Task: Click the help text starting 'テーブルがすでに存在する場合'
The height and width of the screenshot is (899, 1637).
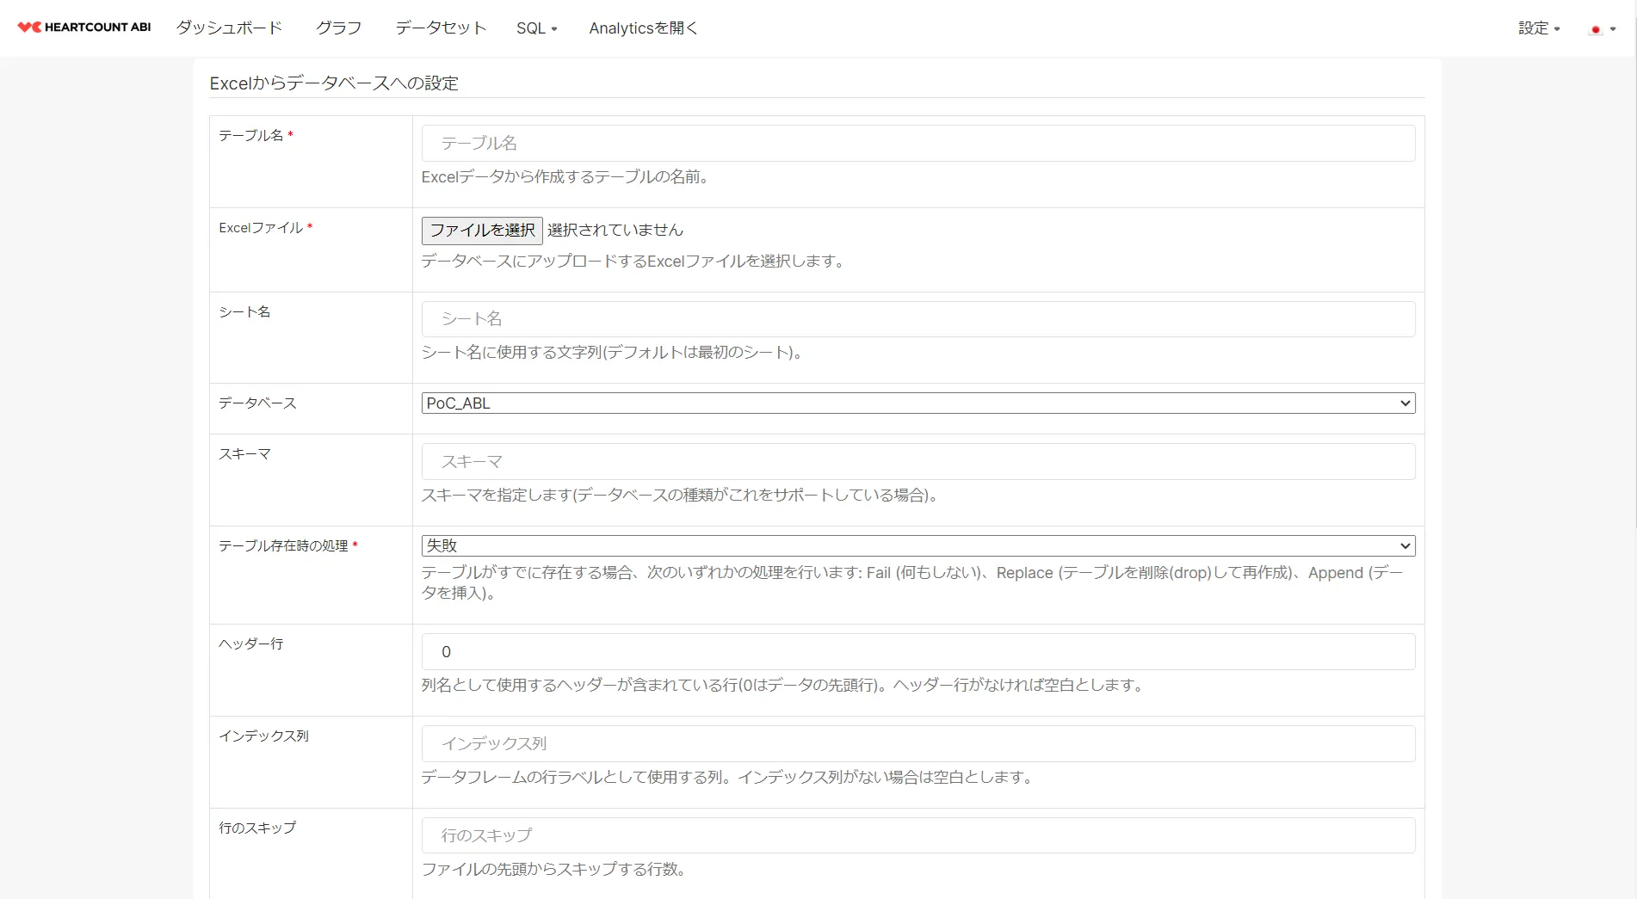Action: click(913, 582)
